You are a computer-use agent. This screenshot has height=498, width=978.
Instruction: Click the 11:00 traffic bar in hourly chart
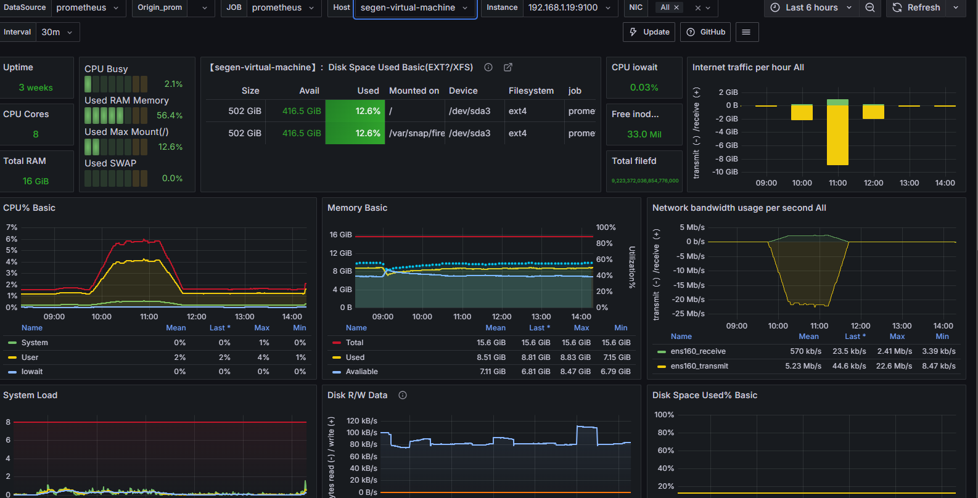(837, 132)
